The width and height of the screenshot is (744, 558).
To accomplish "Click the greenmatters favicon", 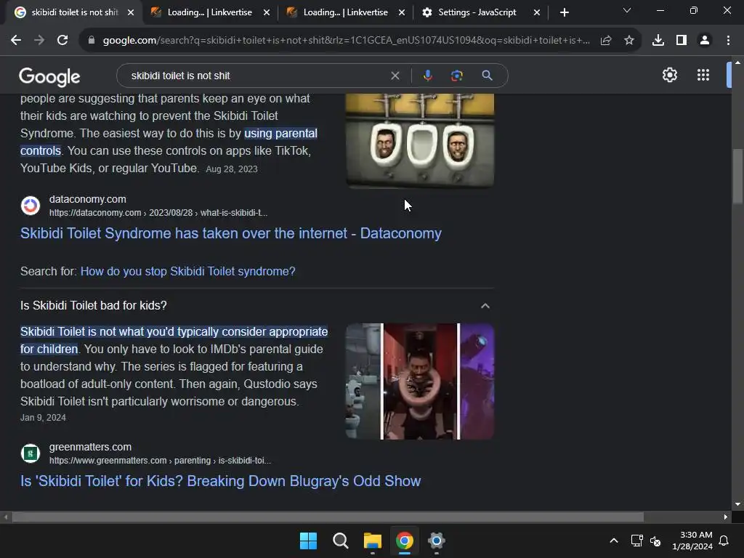I will [x=31, y=453].
